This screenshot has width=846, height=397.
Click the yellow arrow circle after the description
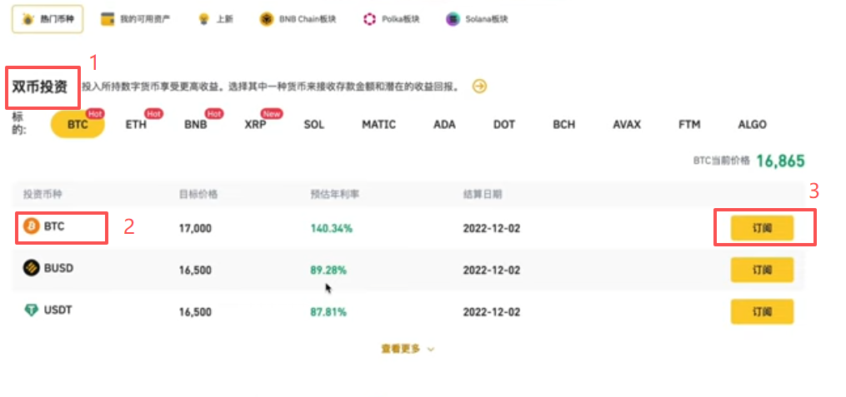tap(479, 87)
